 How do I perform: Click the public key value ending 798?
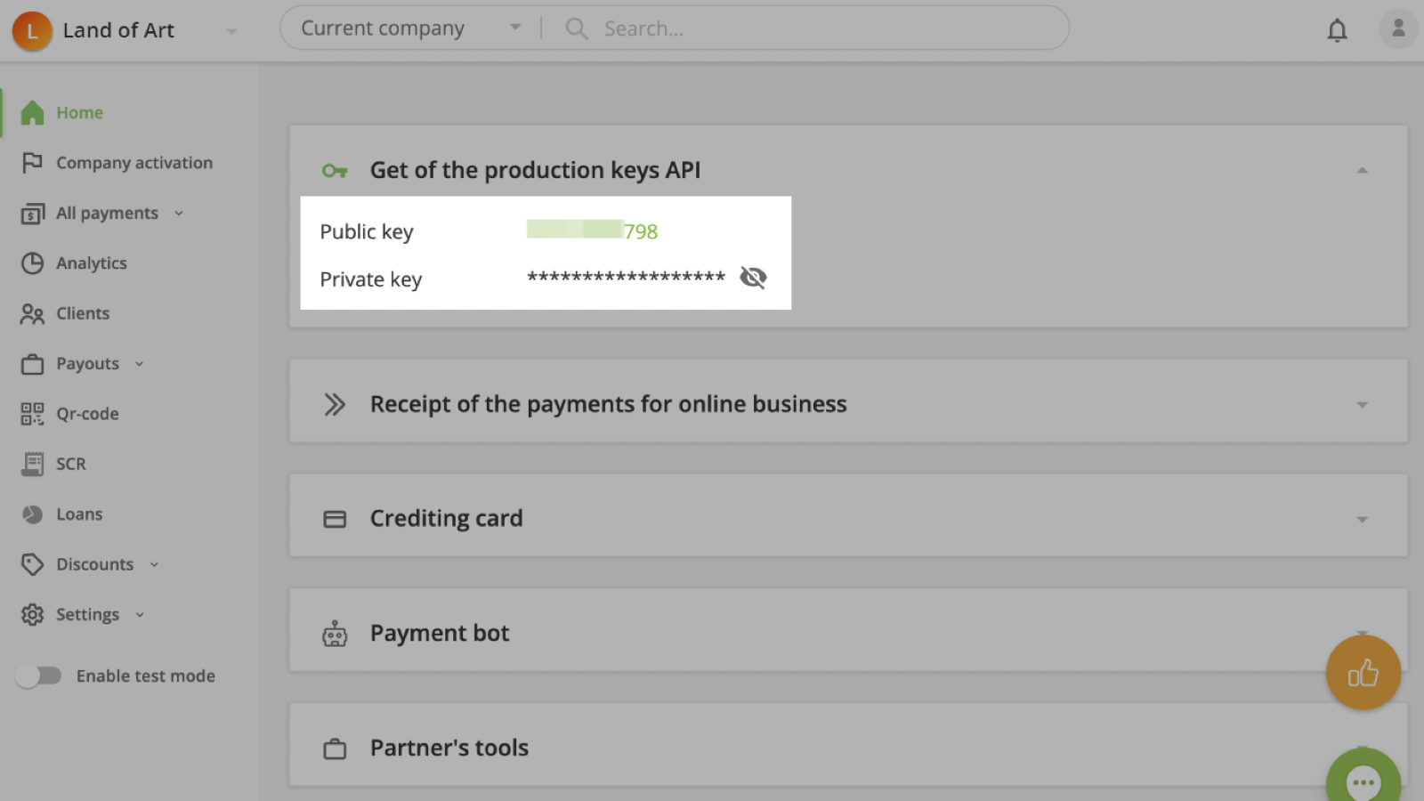click(x=593, y=231)
